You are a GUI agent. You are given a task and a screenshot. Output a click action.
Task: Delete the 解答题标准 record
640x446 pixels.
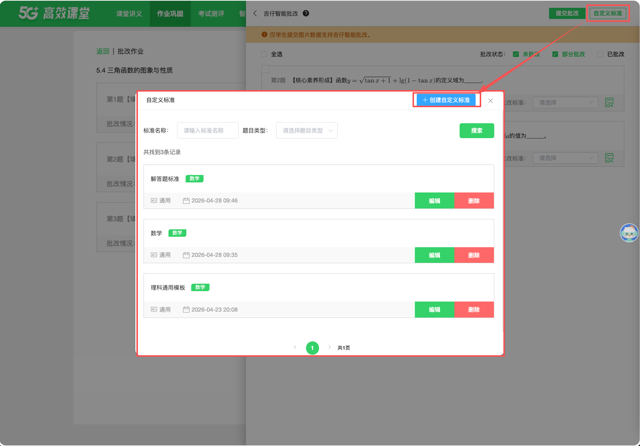click(474, 201)
